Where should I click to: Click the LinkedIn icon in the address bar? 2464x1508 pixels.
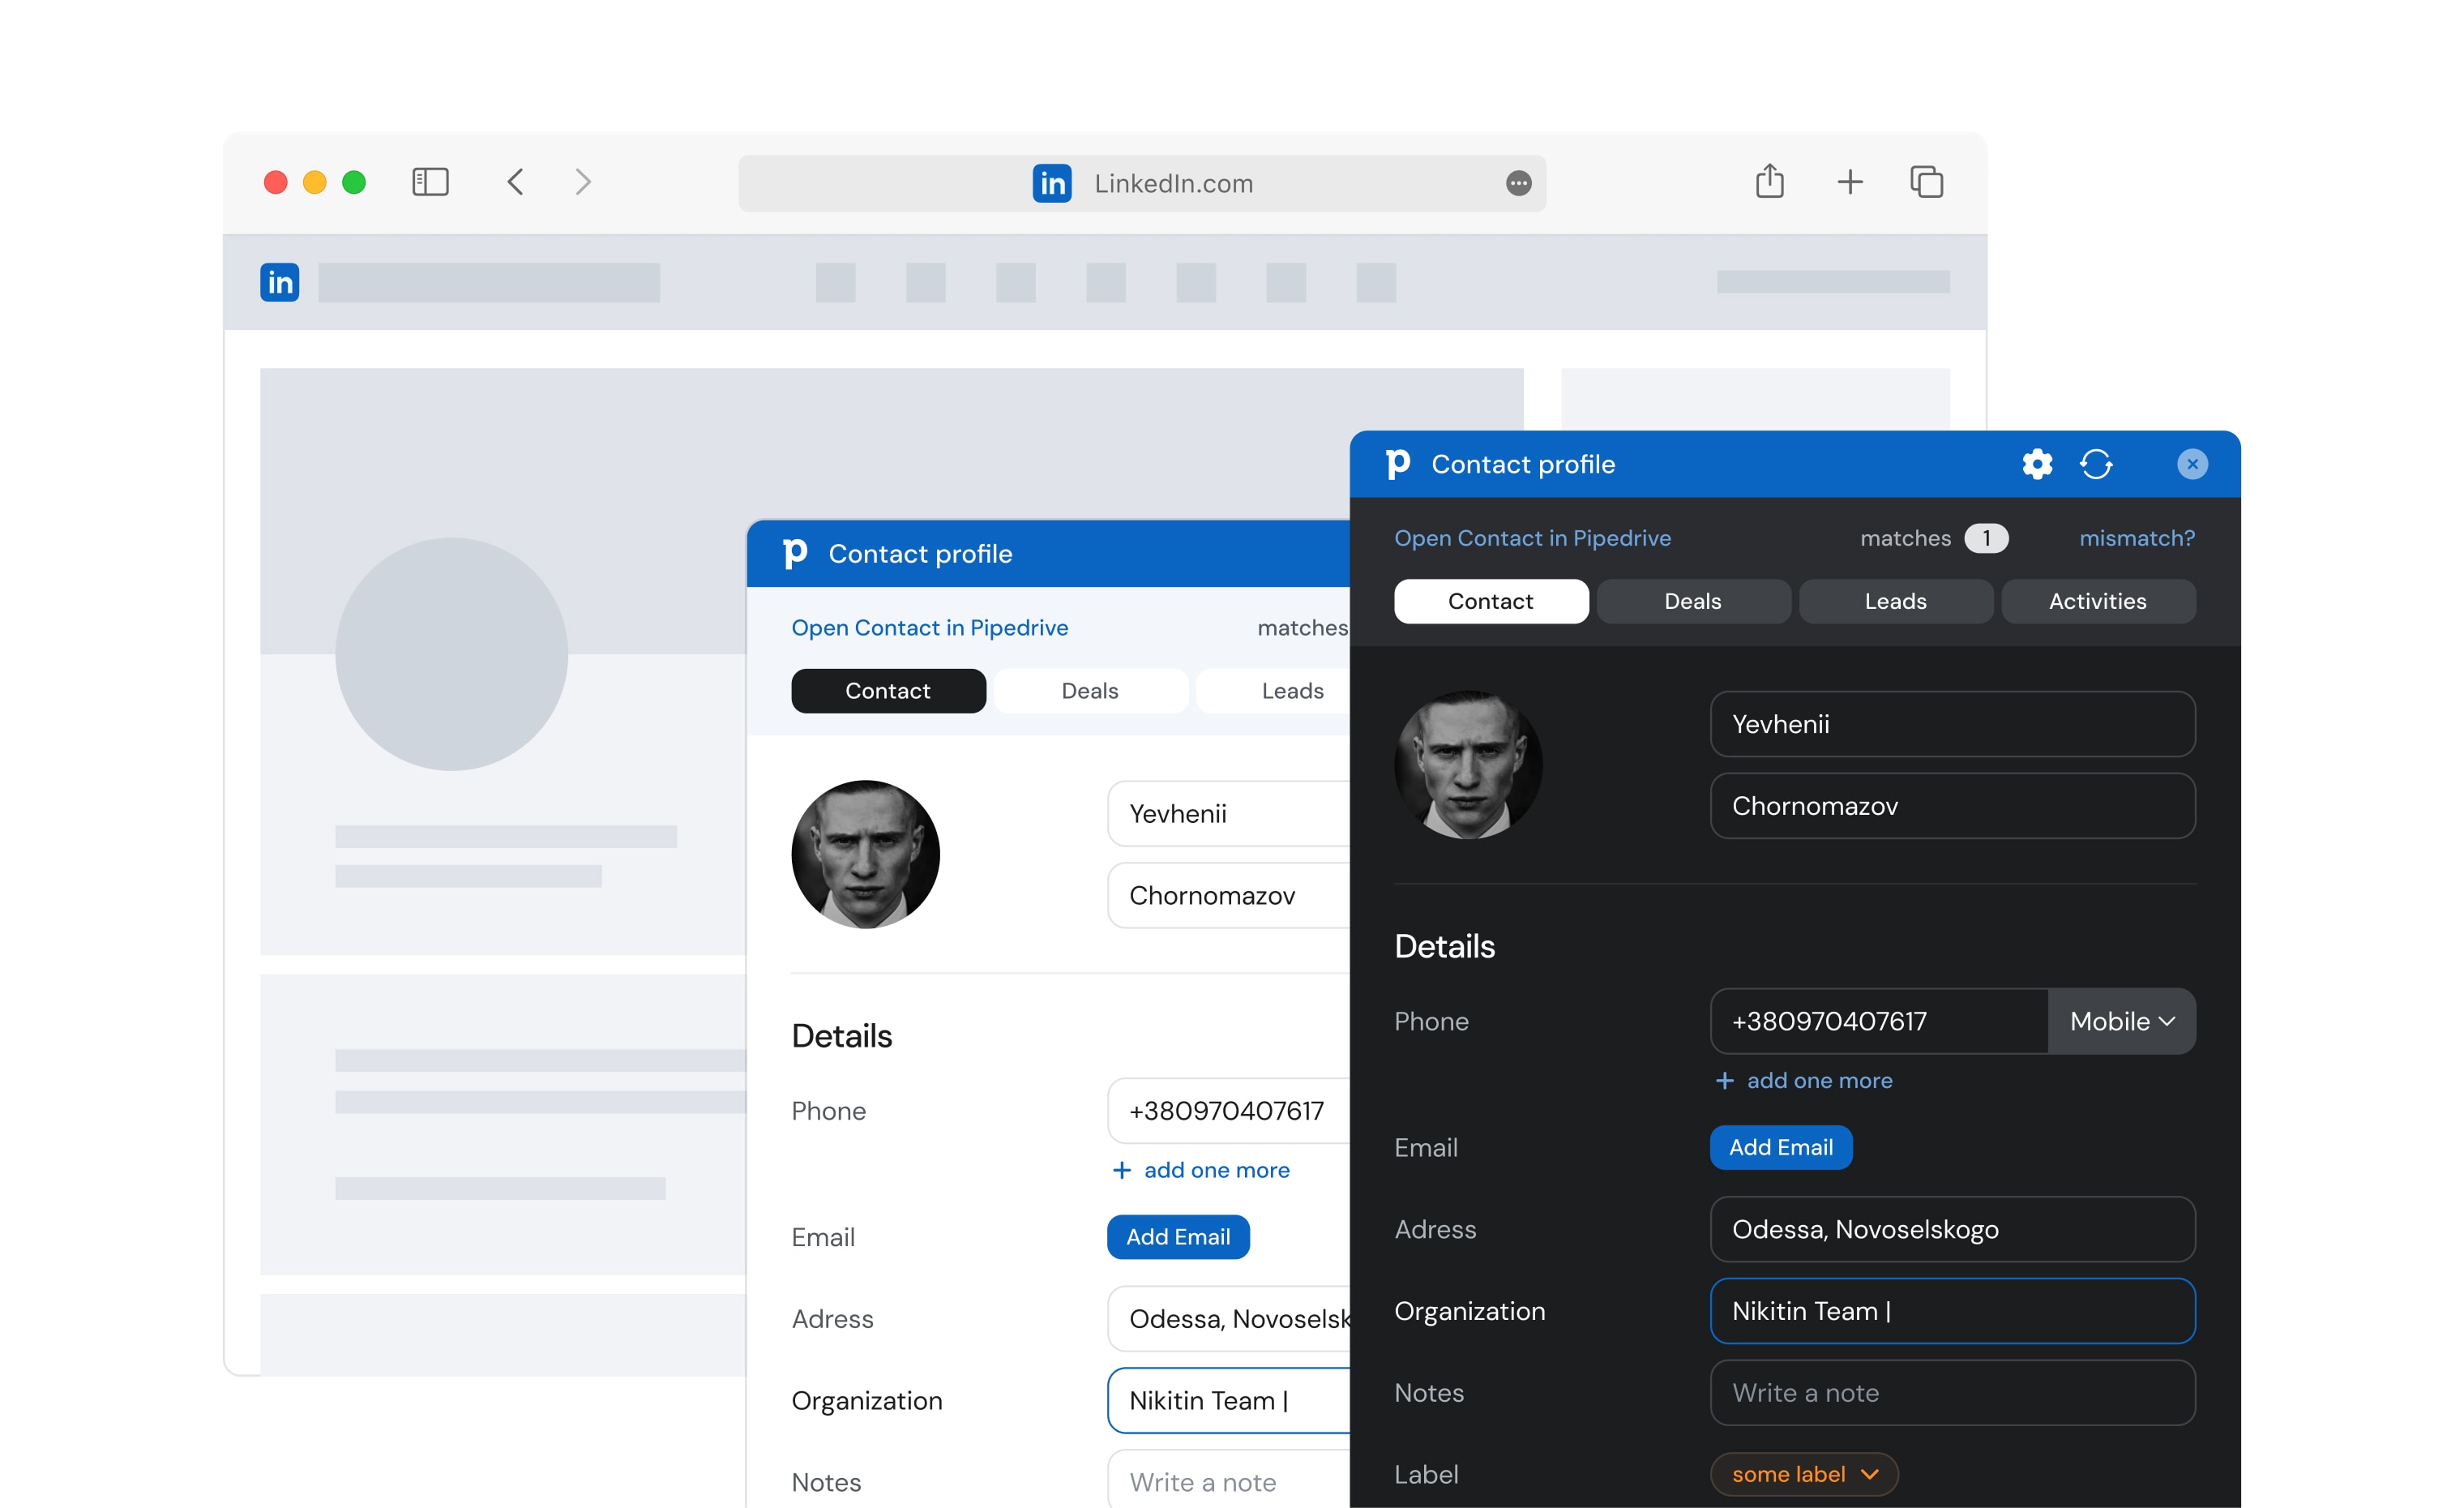tap(1051, 182)
